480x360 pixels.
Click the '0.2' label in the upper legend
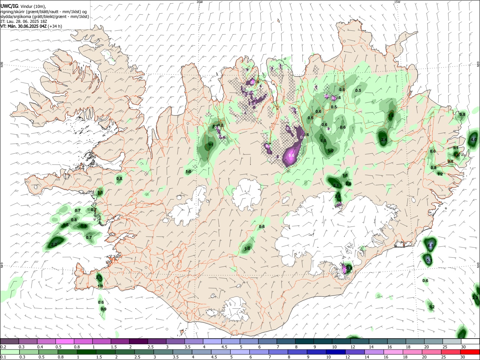pos(3,347)
